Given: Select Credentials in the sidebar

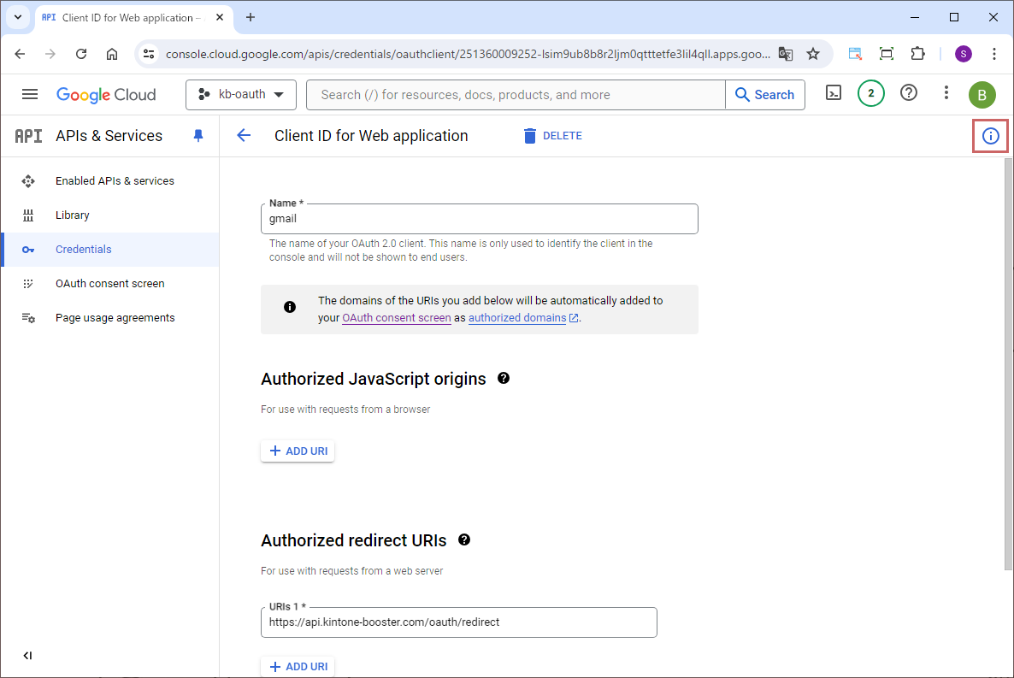Looking at the screenshot, I should pos(83,250).
